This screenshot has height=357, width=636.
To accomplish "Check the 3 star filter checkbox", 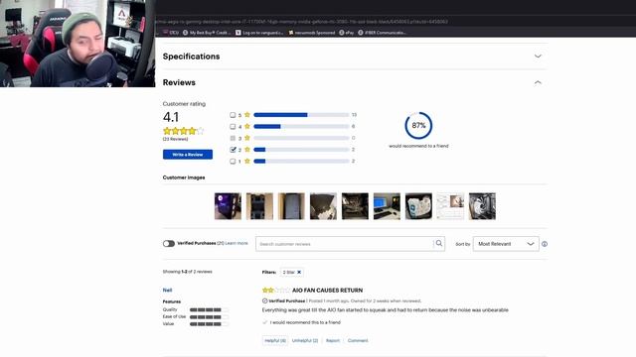I will [x=233, y=138].
